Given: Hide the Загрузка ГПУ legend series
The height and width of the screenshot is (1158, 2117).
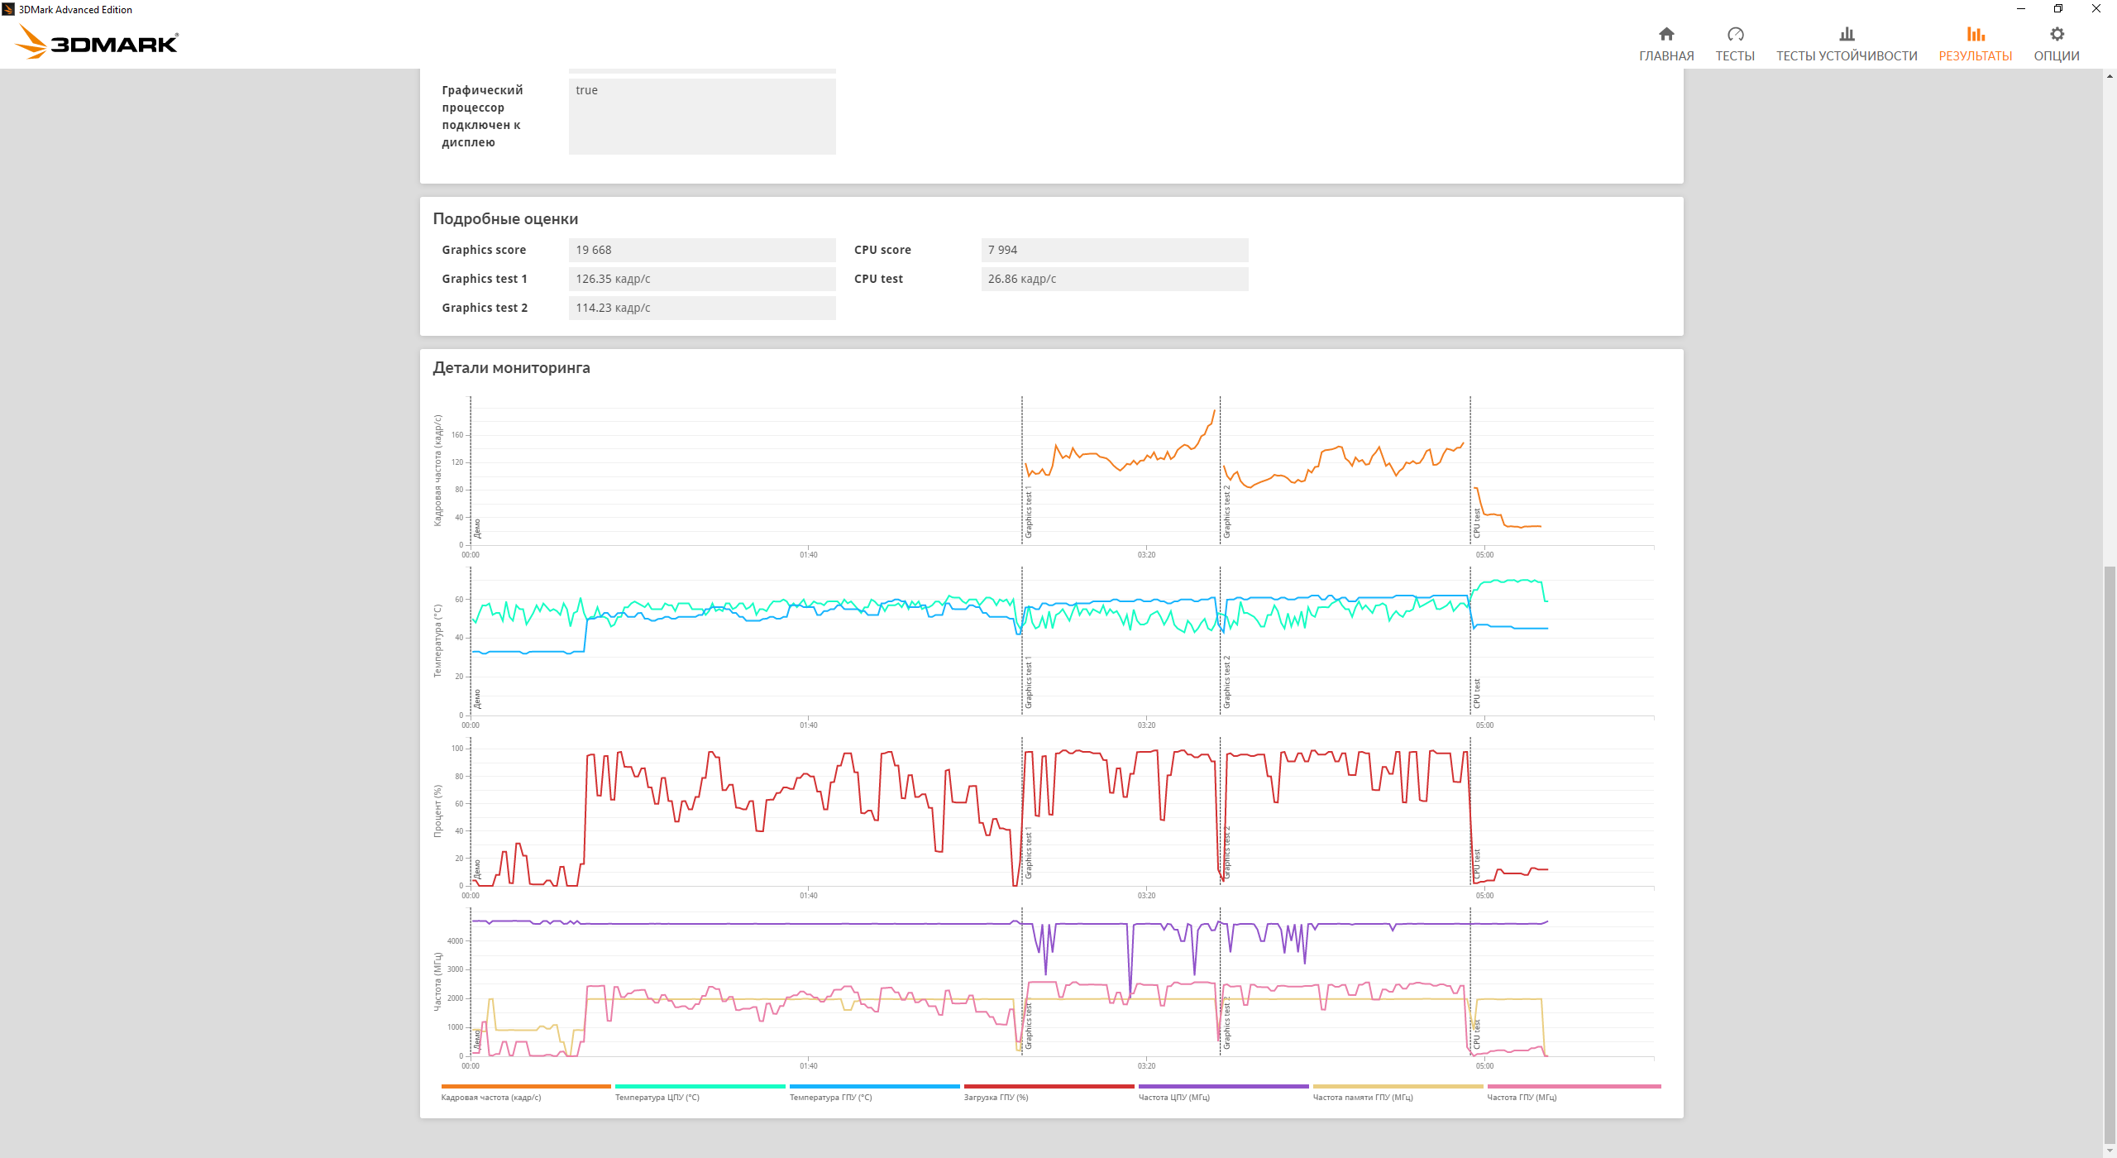Looking at the screenshot, I should [996, 1097].
